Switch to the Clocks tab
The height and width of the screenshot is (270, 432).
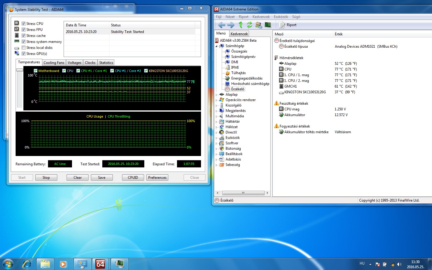(x=90, y=63)
